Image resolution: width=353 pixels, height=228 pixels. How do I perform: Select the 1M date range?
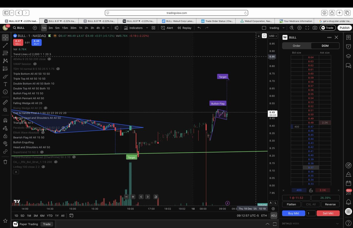tap(29, 216)
